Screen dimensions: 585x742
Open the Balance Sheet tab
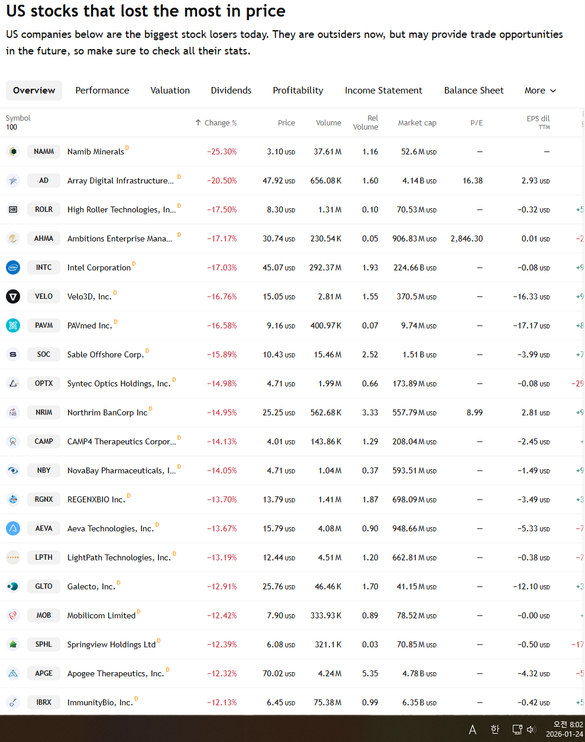(474, 91)
